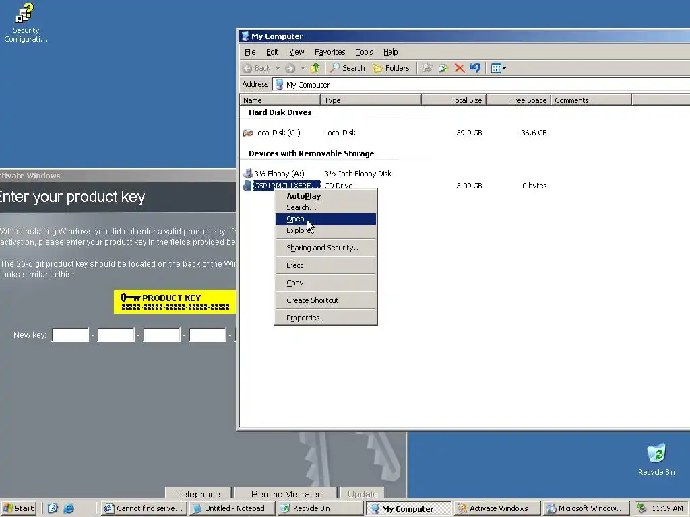The height and width of the screenshot is (517, 690).
Task: Select the 3½ Floppy (A:) drive icon
Action: tap(248, 174)
